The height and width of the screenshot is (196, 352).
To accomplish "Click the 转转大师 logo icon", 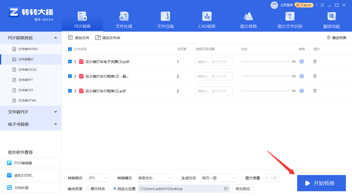I will pos(14,12).
